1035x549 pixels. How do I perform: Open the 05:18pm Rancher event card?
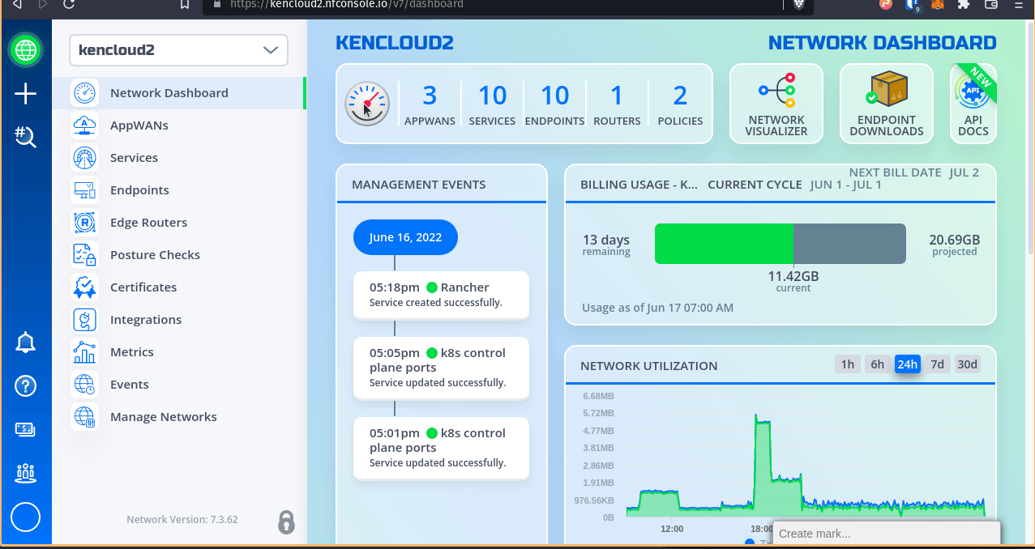(441, 295)
